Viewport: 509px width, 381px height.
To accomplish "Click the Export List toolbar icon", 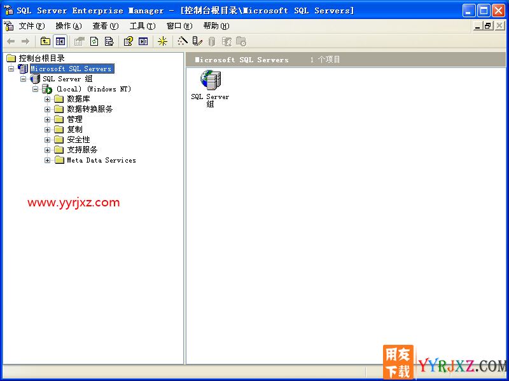I will pos(109,41).
